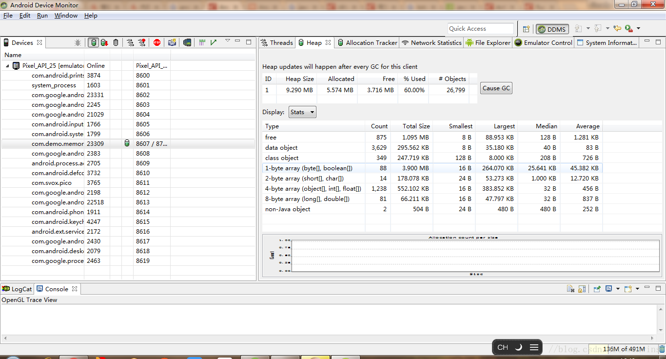Select the 1-byte array heap stats row
Viewport: 666px width, 359px height.
(432, 168)
